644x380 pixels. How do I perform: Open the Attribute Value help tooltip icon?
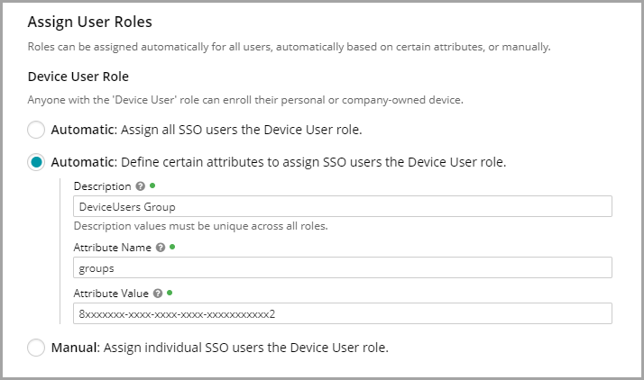click(x=158, y=293)
